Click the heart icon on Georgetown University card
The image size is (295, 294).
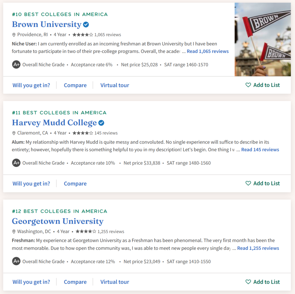tap(248, 282)
